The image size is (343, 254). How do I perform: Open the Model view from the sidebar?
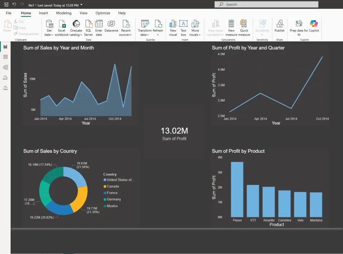[5, 67]
